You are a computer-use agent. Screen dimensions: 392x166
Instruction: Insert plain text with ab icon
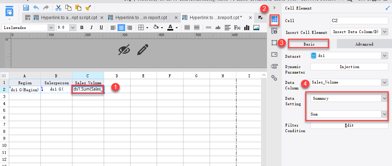218,28
